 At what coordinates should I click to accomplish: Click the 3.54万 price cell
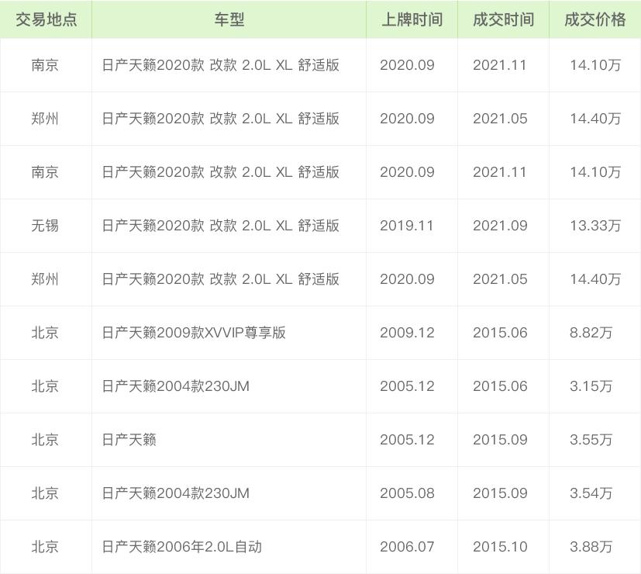(x=591, y=493)
